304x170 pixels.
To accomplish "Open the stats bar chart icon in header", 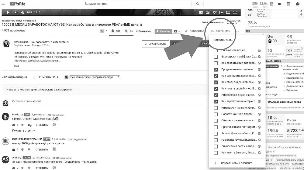I will tap(271, 4).
